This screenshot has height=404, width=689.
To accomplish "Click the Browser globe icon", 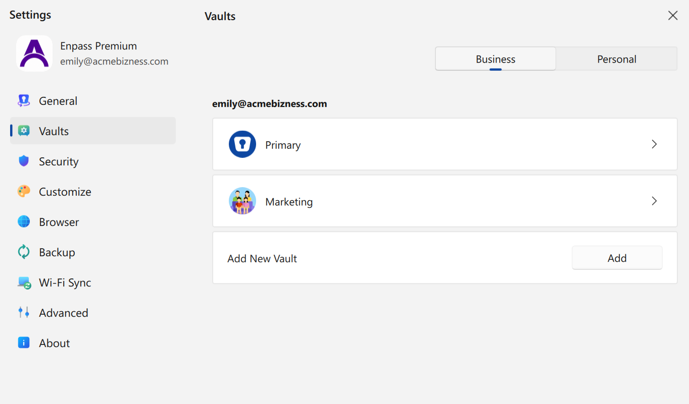I will [x=24, y=222].
